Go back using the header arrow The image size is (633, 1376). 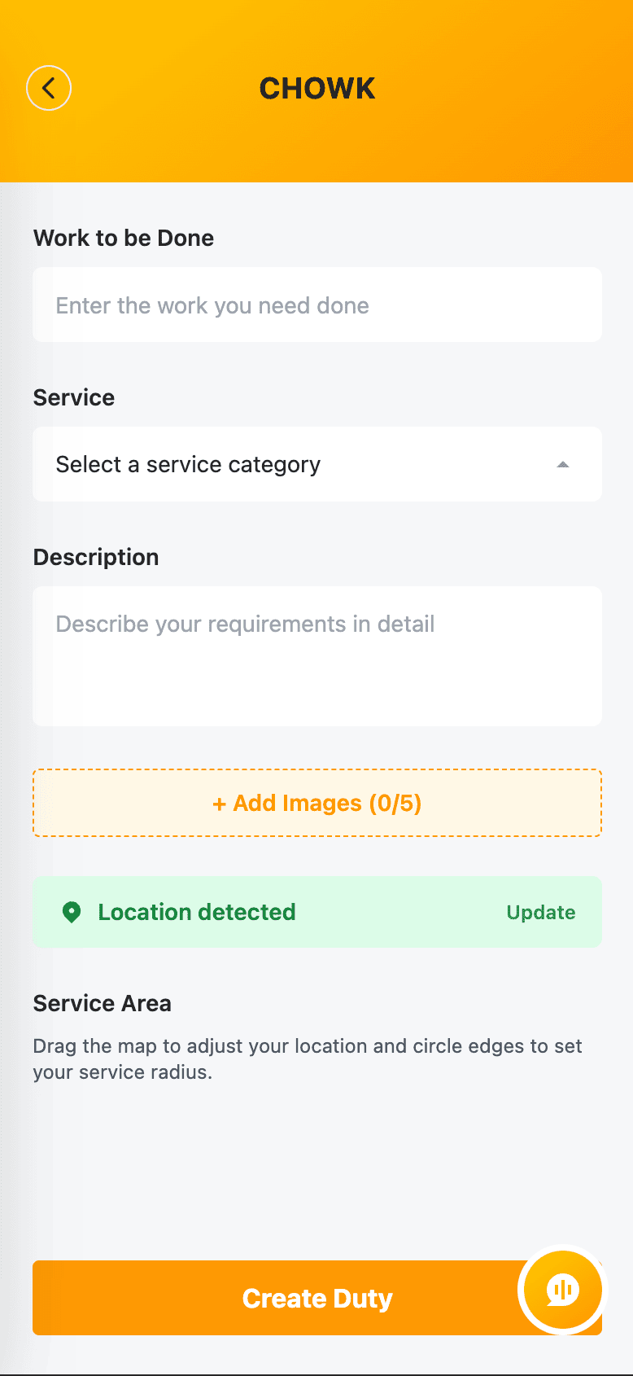click(49, 88)
